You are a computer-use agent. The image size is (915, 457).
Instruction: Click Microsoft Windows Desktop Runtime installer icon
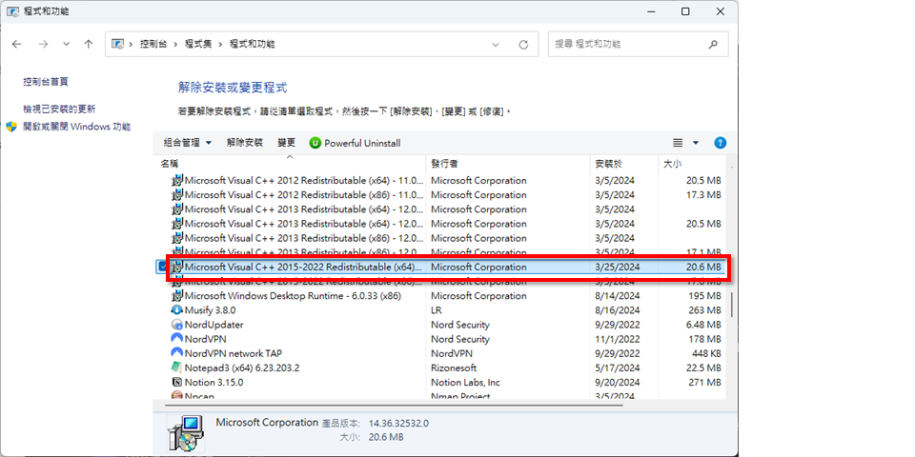(177, 295)
